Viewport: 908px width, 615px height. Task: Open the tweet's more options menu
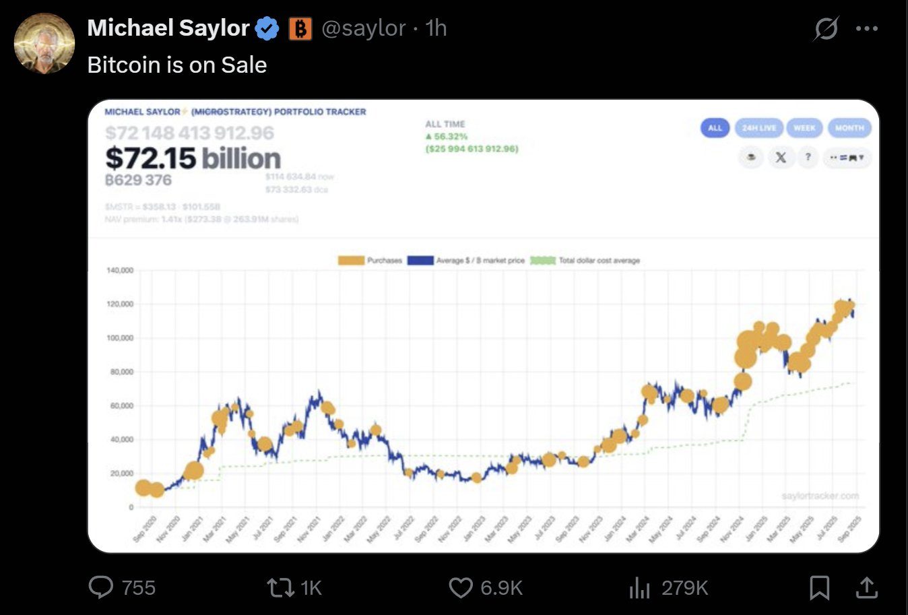(867, 28)
